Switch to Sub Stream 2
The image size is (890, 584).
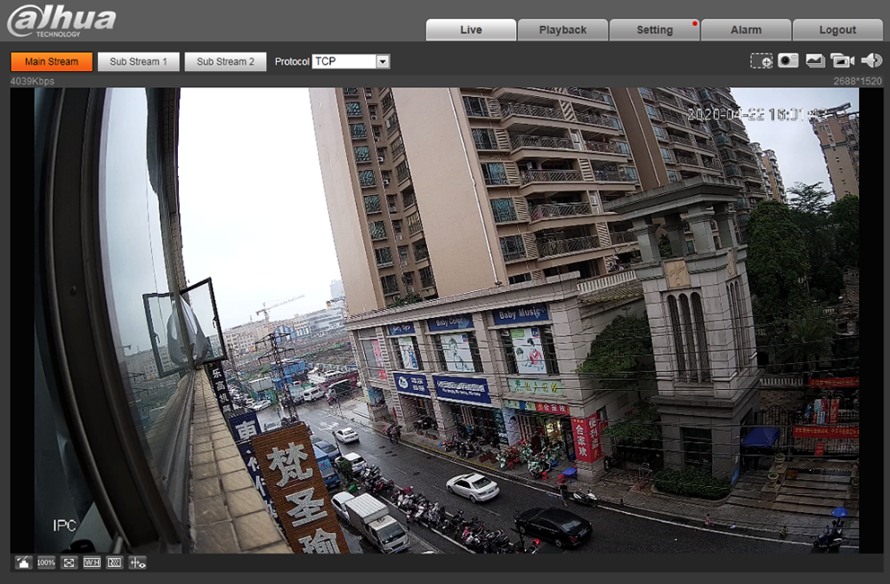pyautogui.click(x=225, y=61)
